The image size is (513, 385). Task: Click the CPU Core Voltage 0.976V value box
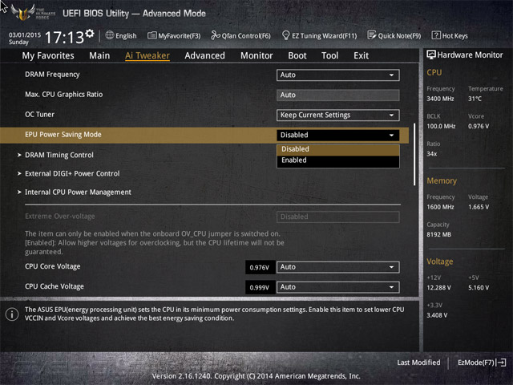click(x=260, y=267)
